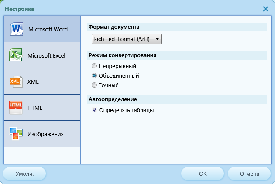The height and width of the screenshot is (184, 275).
Task: Click the Отмена cancel button
Action: (x=249, y=174)
